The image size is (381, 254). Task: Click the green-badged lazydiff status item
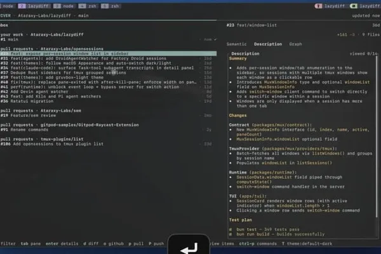click(x=365, y=6)
